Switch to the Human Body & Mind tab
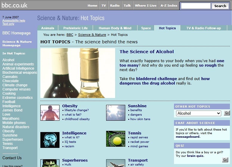The height and width of the screenshot is (167, 232). 115,28
